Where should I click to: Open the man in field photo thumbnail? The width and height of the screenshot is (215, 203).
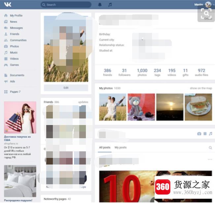[x=113, y=107]
